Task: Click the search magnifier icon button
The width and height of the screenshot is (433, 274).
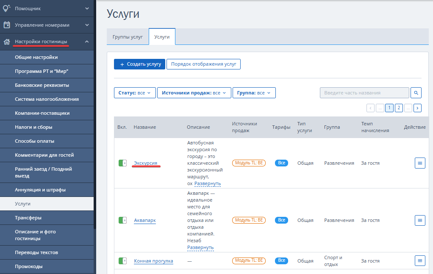Action: coord(416,93)
